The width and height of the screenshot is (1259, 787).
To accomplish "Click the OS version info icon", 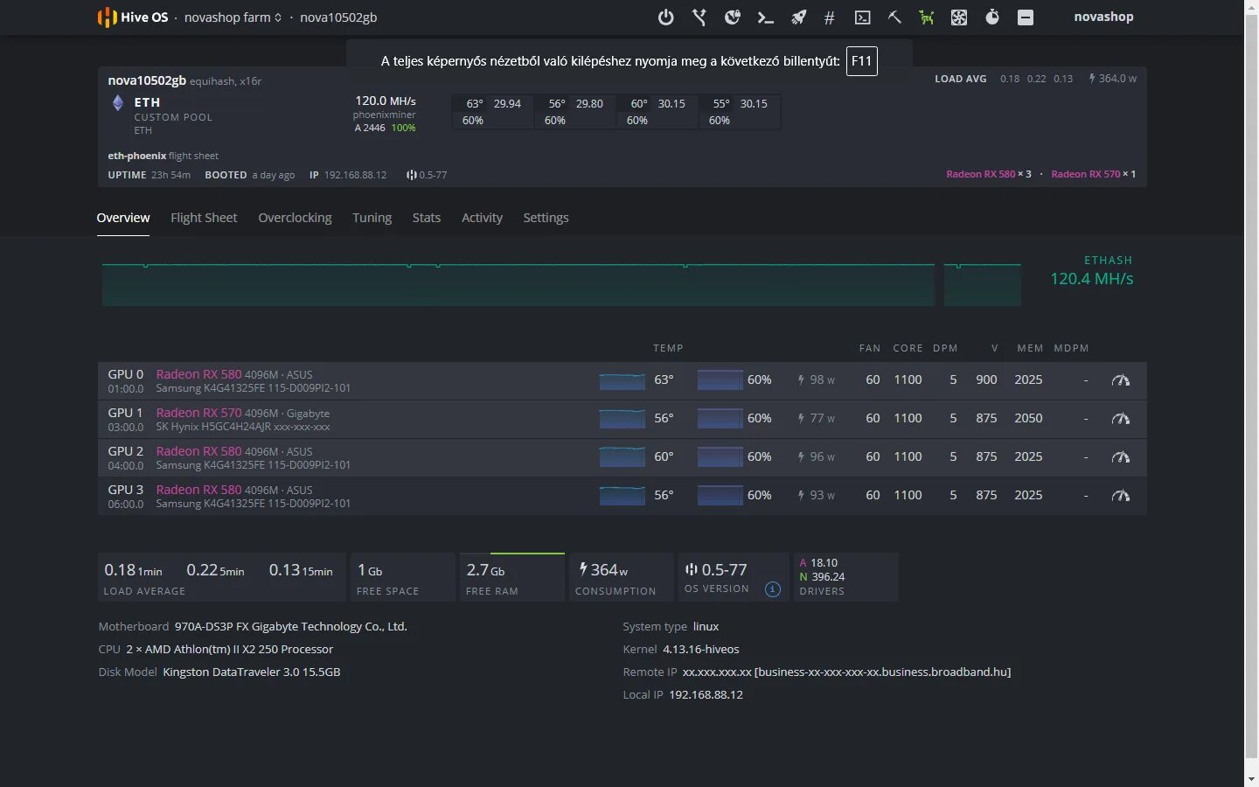I will [x=773, y=589].
